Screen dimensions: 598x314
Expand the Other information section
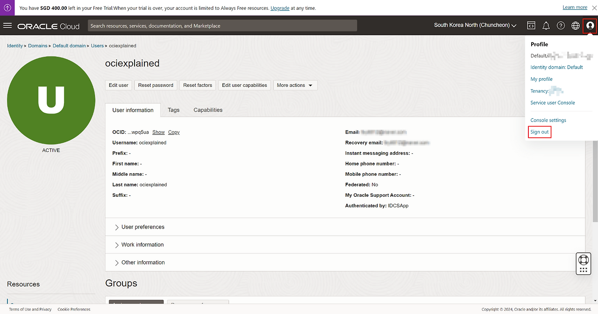coord(142,263)
